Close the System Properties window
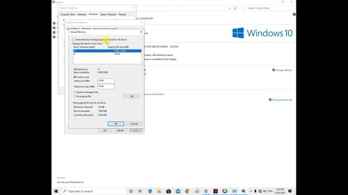The height and width of the screenshot is (195, 348). point(133,8)
